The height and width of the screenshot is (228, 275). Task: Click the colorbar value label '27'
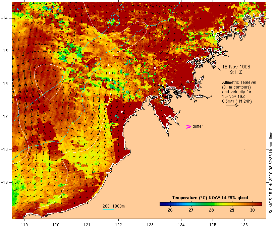(x=190, y=210)
